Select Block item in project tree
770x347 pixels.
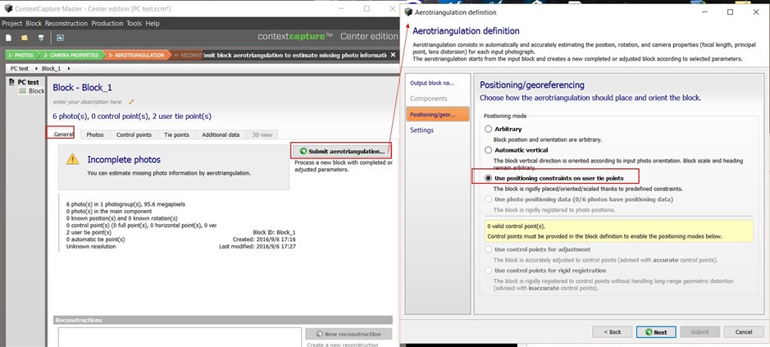click(x=32, y=91)
